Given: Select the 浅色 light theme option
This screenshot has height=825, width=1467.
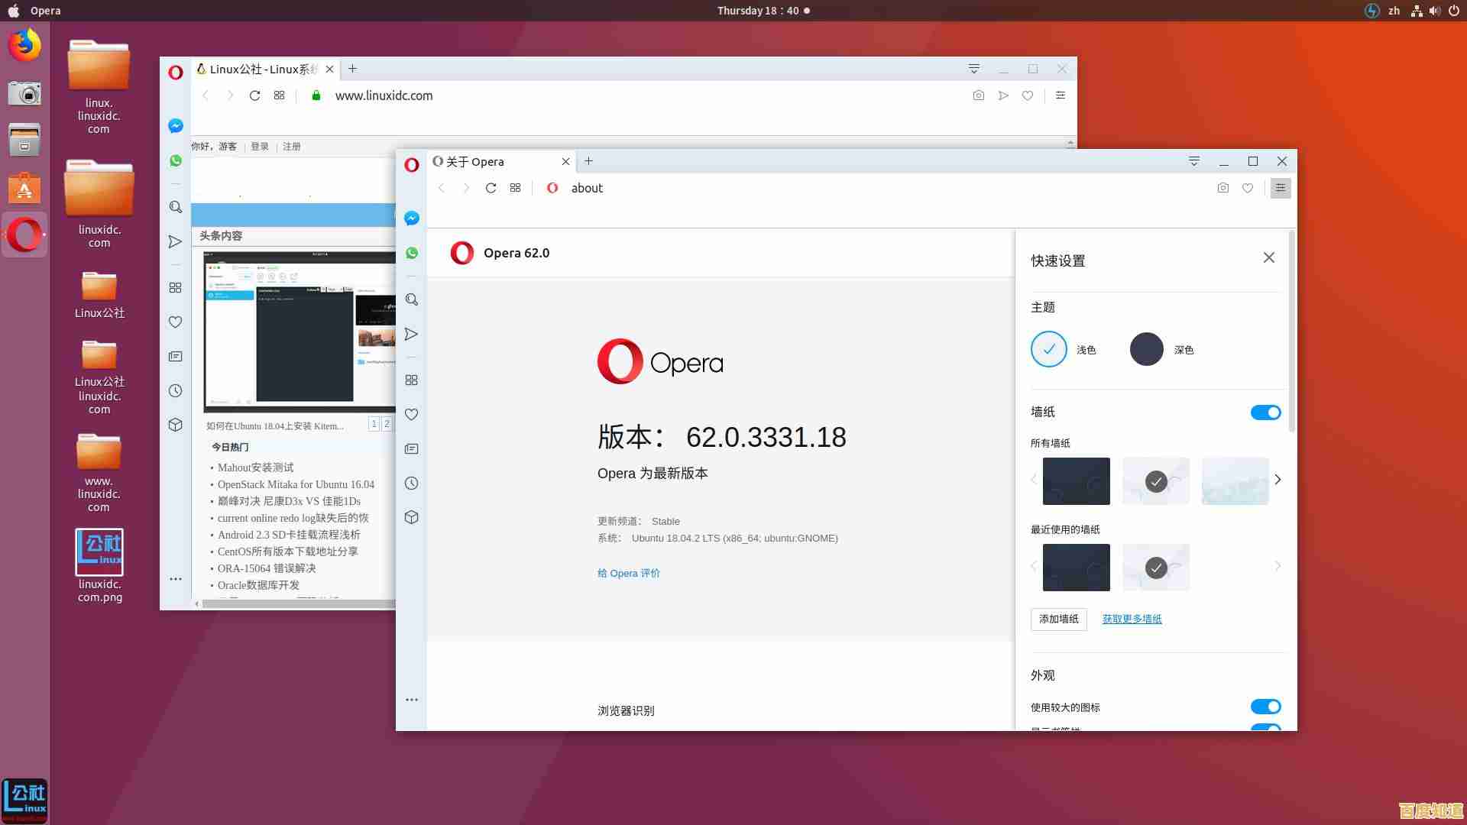Looking at the screenshot, I should click(x=1048, y=349).
